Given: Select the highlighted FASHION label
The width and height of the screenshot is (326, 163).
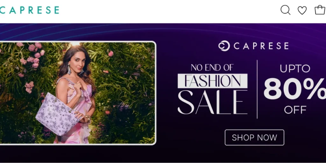Looking at the screenshot, I should (212, 81).
